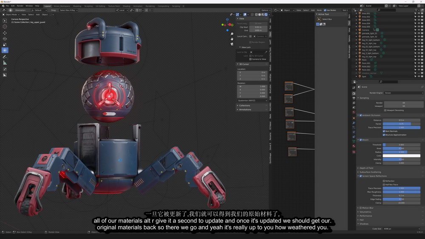Select the Annotate tool
This screenshot has width=425, height=239.
5,57
